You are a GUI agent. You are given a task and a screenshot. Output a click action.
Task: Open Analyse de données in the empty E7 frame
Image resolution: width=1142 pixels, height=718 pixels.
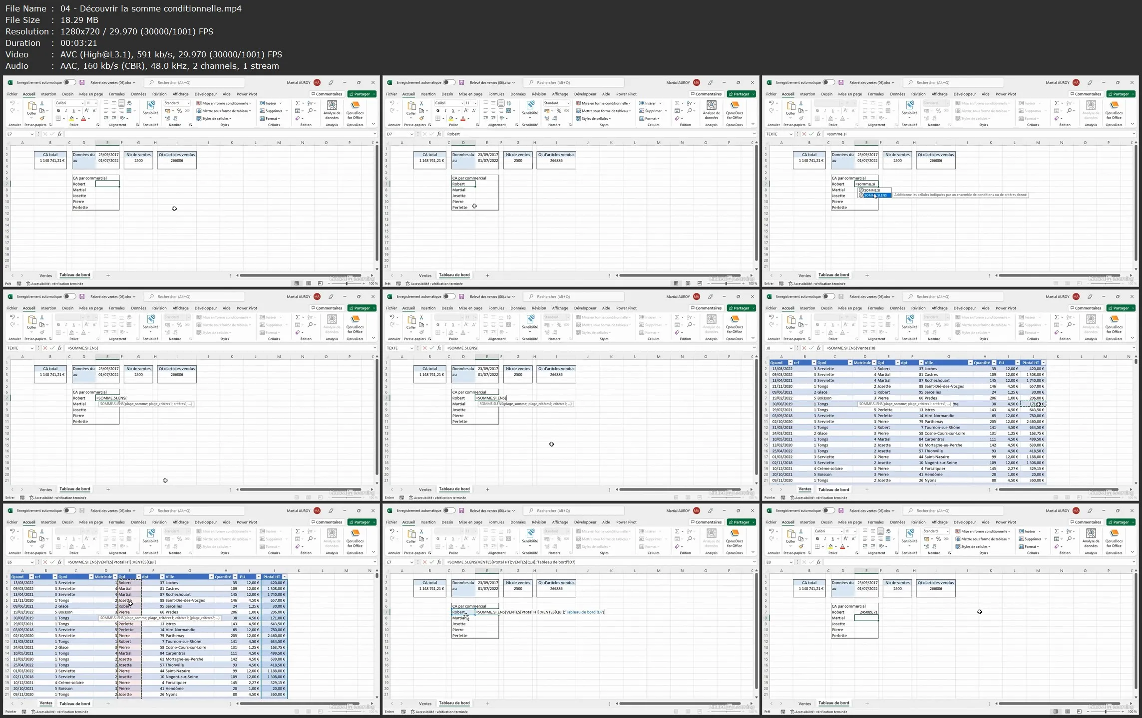[x=332, y=109]
